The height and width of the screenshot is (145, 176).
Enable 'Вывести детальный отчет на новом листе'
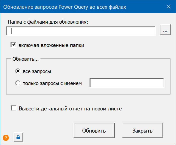13,108
